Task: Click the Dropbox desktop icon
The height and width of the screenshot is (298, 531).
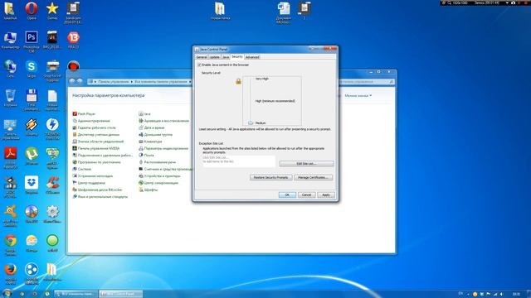Action: pos(32,183)
